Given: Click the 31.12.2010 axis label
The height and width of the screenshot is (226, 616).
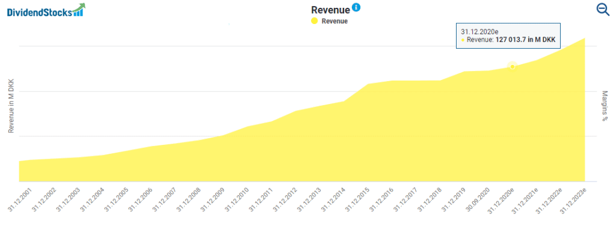Looking at the screenshot, I should [x=237, y=200].
